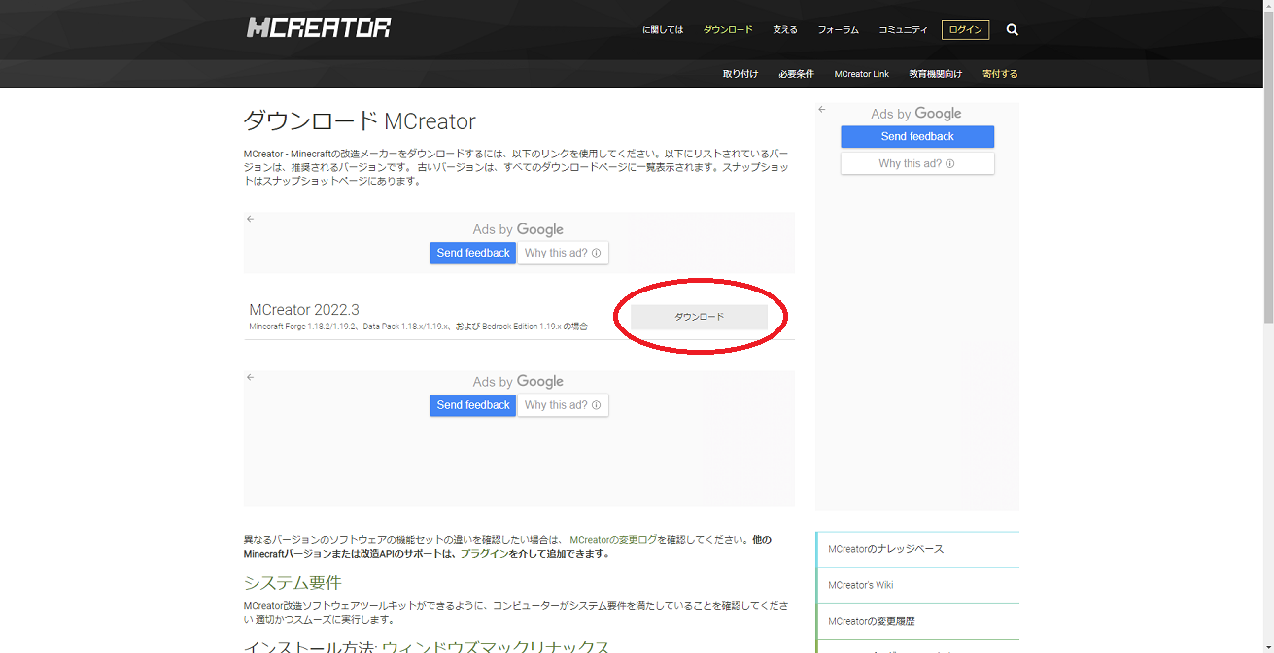Viewport: 1274px width, 653px height.
Task: Click "Send feedback" in the sidebar ad
Action: point(916,136)
